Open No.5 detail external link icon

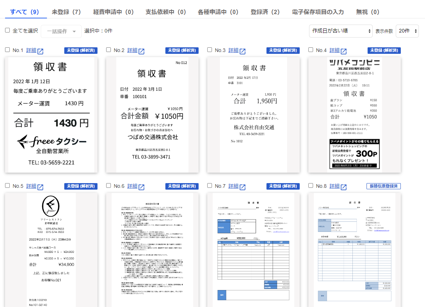click(40, 187)
